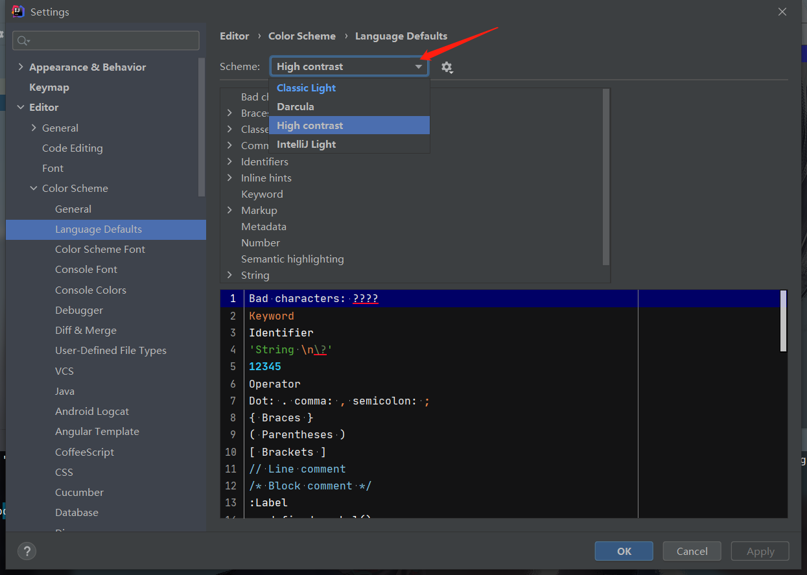Open VCS color settings
The width and height of the screenshot is (807, 575).
64,371
